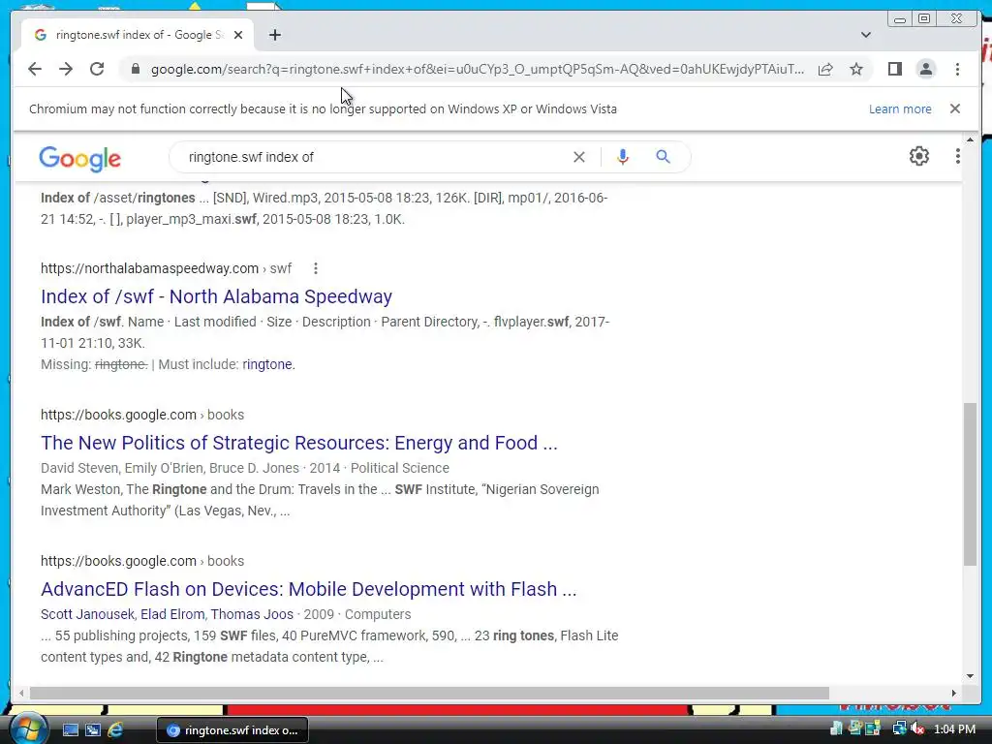Open Index of /swf North Alabama Speedway
Image resolution: width=992 pixels, height=744 pixels.
click(216, 296)
